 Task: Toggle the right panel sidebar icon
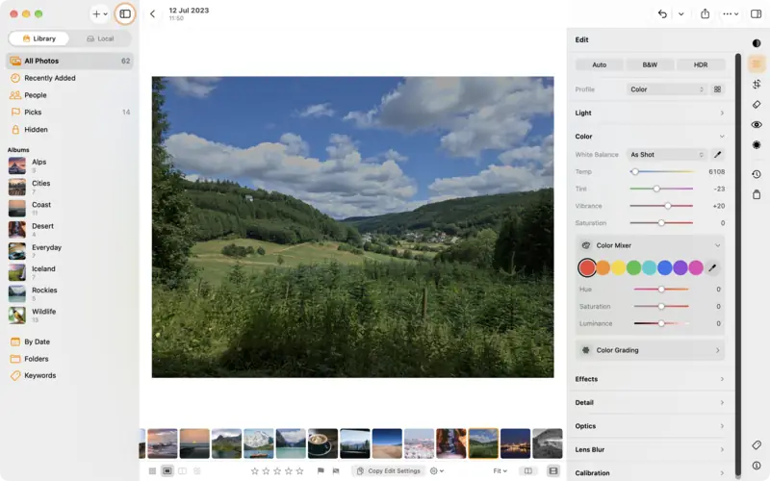[756, 13]
